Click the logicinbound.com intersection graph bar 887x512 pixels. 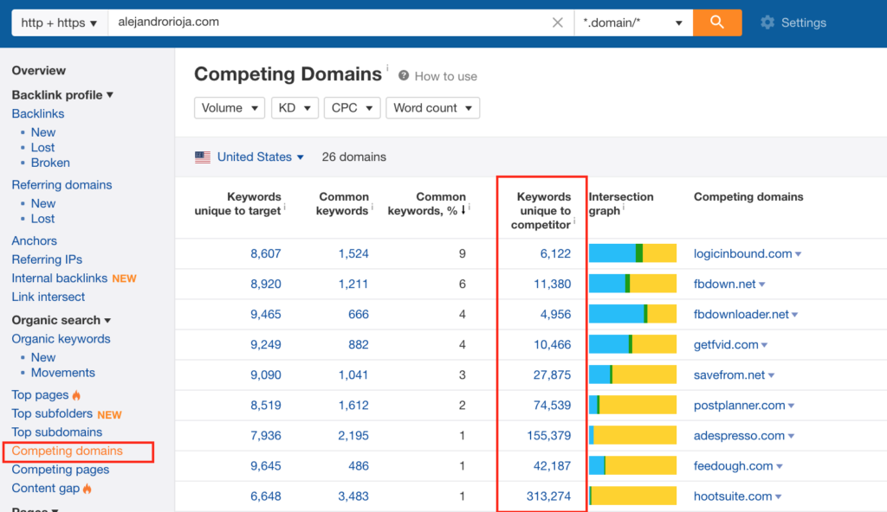point(632,253)
